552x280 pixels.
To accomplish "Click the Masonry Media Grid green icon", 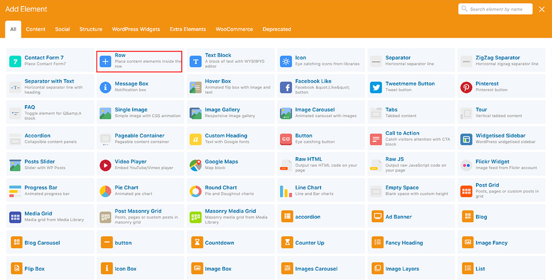I will pos(196,217).
